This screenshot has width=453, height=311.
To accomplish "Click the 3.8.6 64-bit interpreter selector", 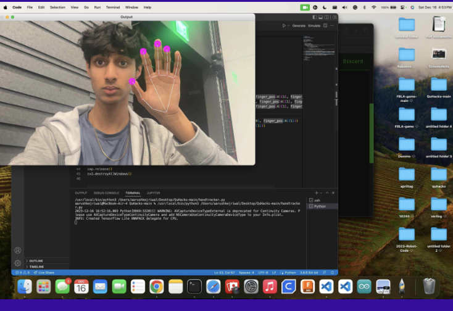I will coord(309,273).
